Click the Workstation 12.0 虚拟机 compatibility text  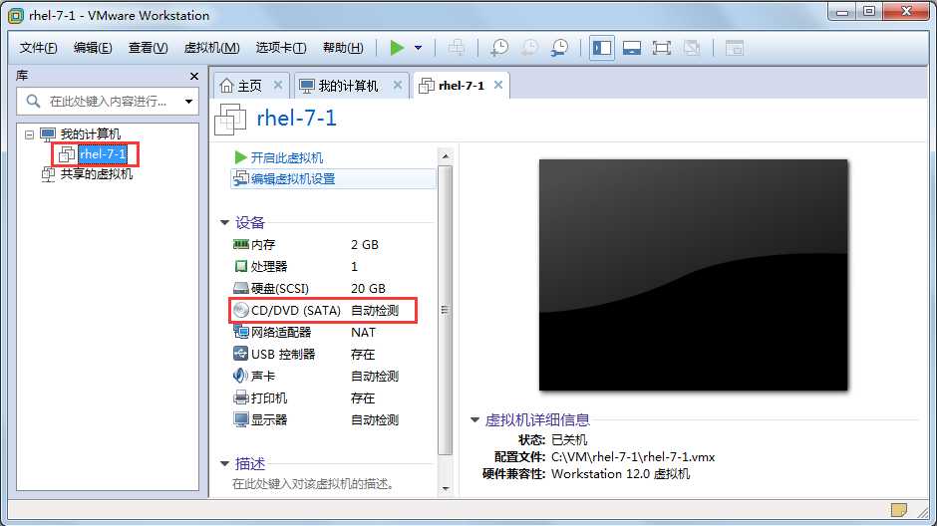tap(620, 474)
